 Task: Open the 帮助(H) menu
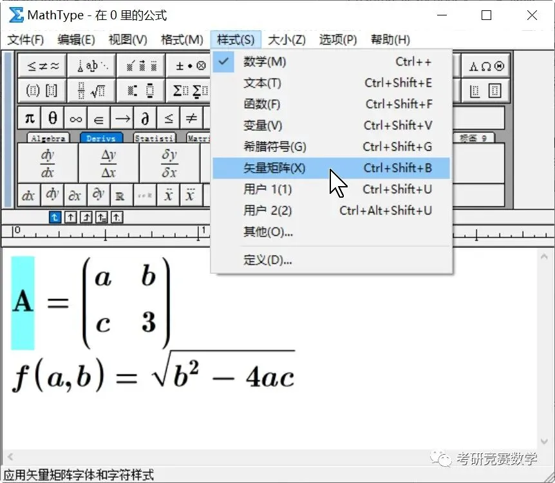click(390, 40)
